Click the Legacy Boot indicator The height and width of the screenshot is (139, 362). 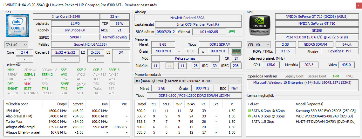click(x=294, y=76)
